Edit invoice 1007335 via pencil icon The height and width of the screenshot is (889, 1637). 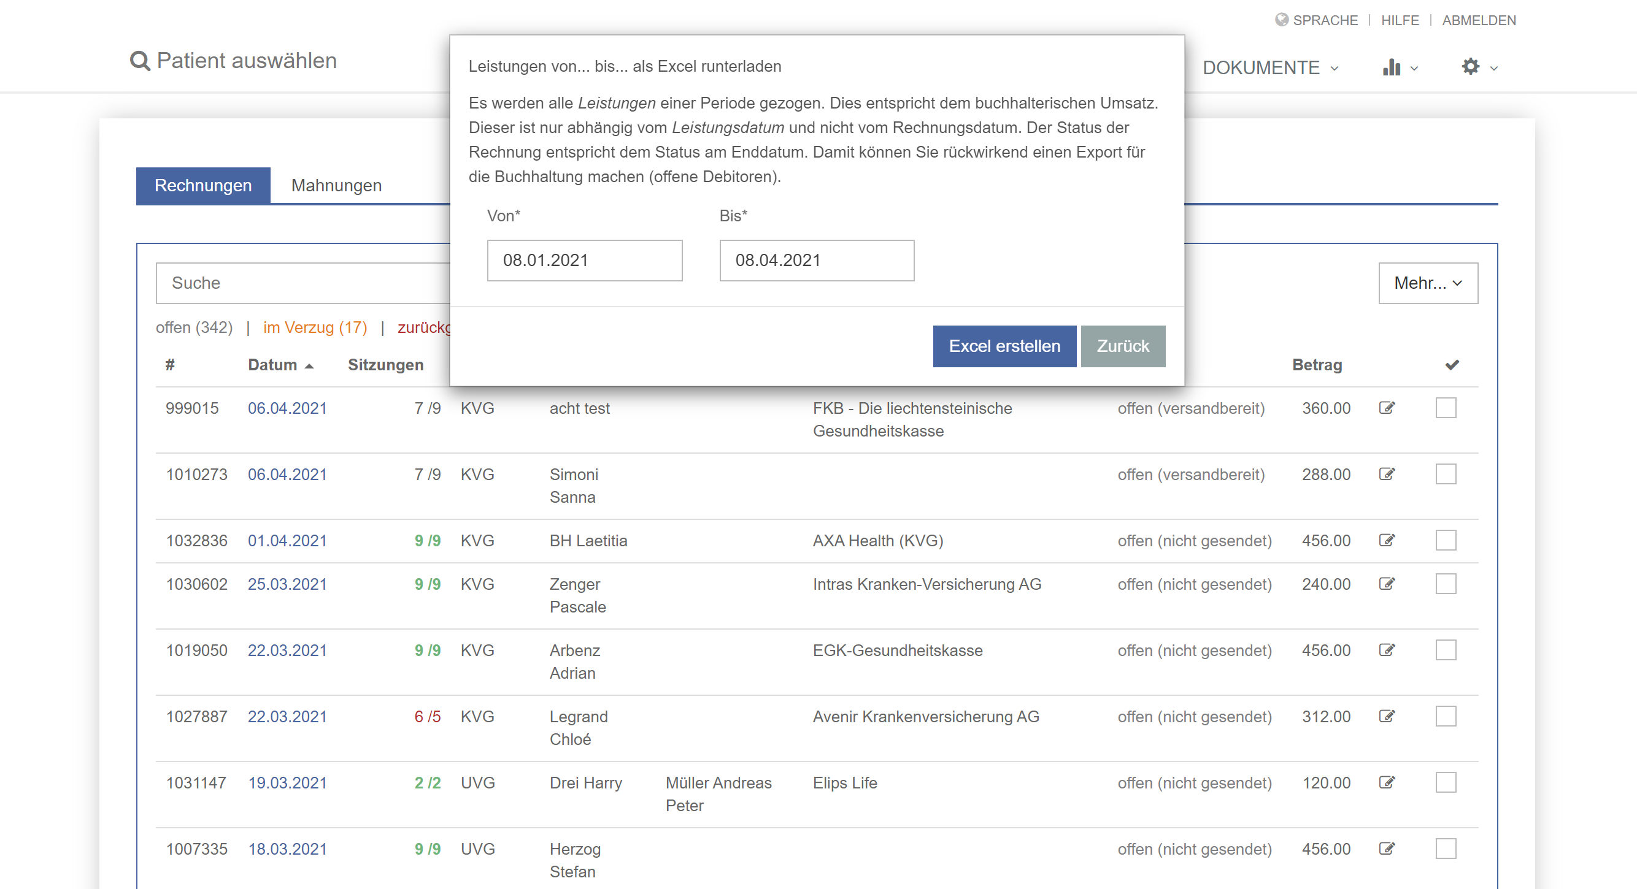click(x=1387, y=849)
